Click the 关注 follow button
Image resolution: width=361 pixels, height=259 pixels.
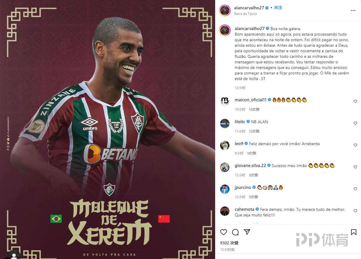[x=278, y=8]
